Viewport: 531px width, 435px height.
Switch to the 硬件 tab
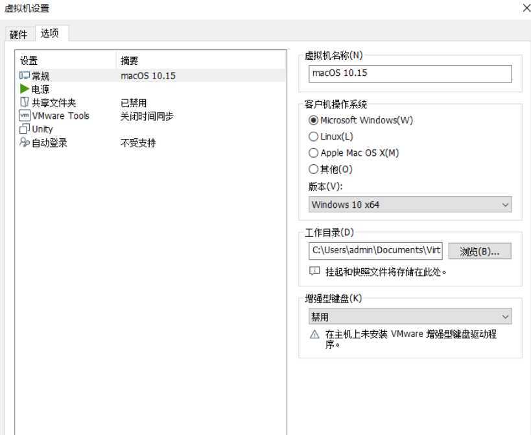tap(18, 34)
